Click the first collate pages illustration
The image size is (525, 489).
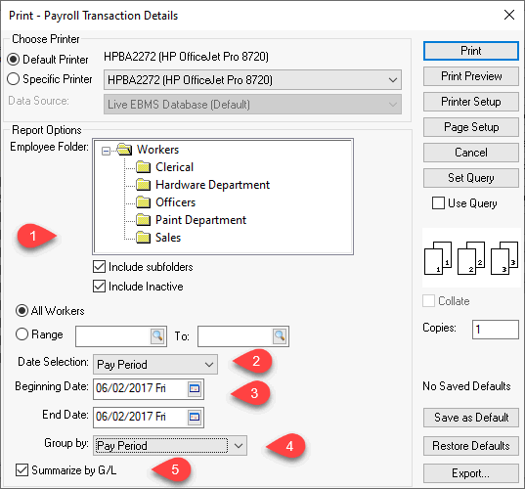tap(438, 258)
